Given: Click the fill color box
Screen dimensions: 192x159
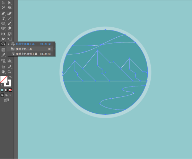Looking at the screenshot, I should (x=4, y=79).
